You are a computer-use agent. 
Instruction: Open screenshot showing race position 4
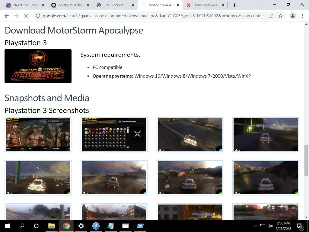[x=266, y=134]
